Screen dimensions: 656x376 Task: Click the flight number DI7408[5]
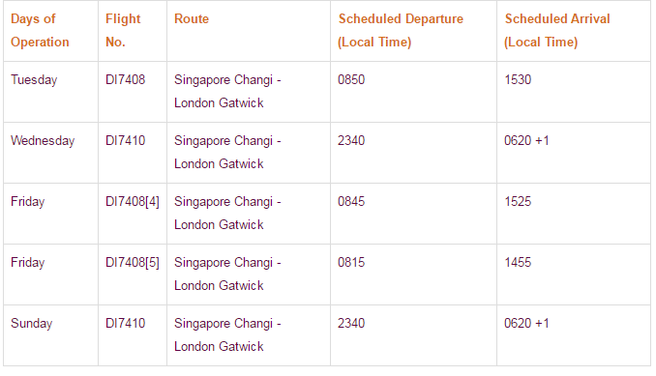coord(133,263)
